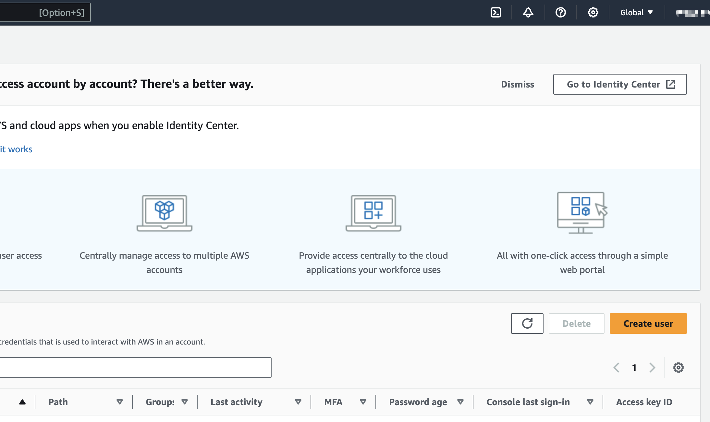Click the refresh/reload icon
The image size is (710, 422).
click(527, 323)
